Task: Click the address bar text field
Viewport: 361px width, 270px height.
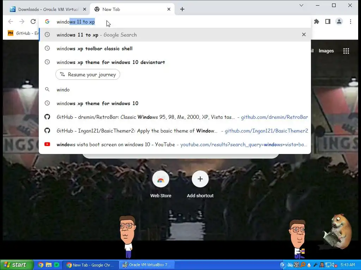Action: [x=175, y=22]
